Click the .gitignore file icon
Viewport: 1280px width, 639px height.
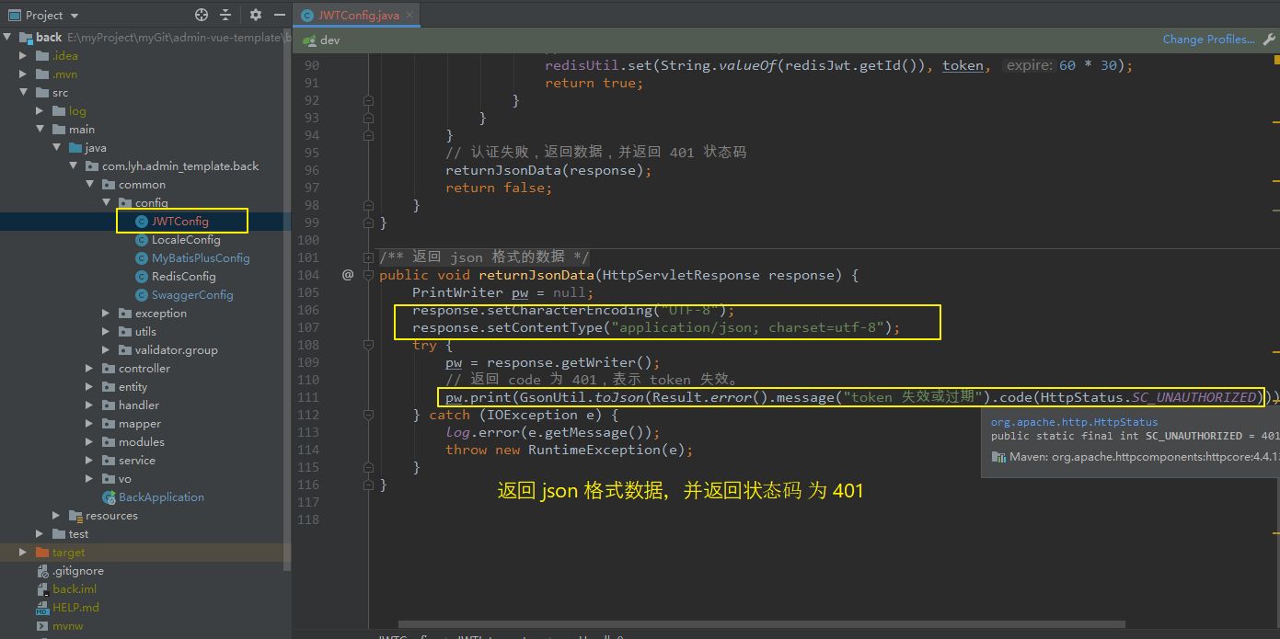click(x=42, y=571)
